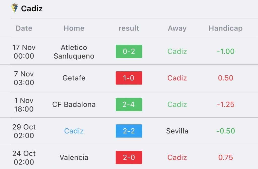Screen dimensions: 258x169
Task: Select Atletico Sanluqueno home team
Action: pyautogui.click(x=74, y=52)
